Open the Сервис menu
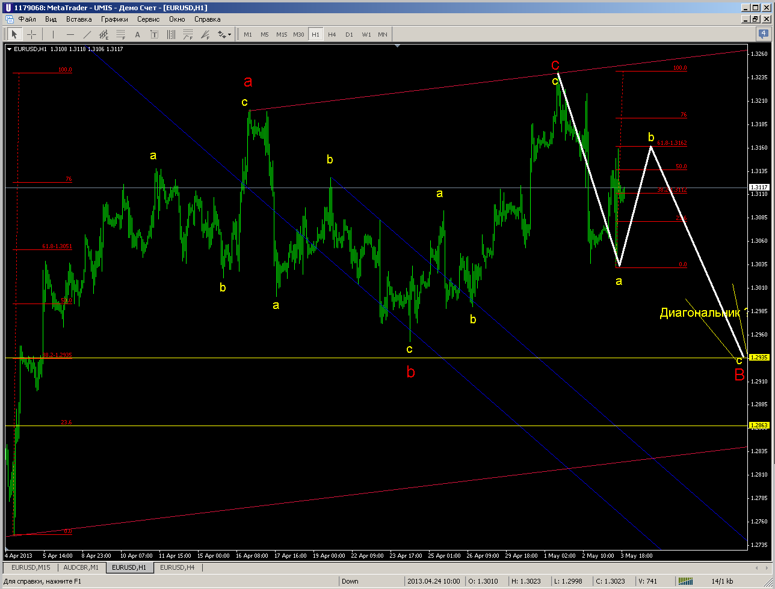This screenshot has width=775, height=589. click(x=148, y=19)
